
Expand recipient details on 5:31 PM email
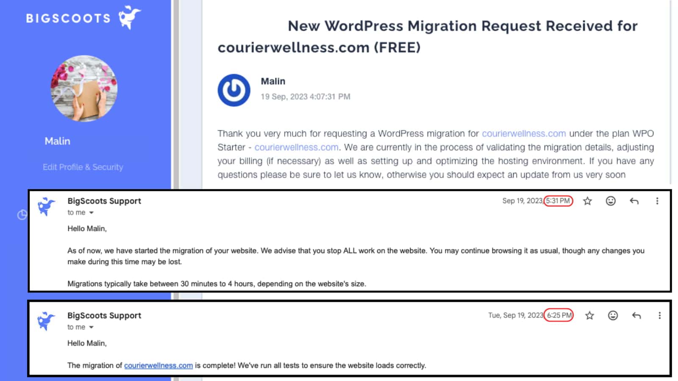coord(91,213)
